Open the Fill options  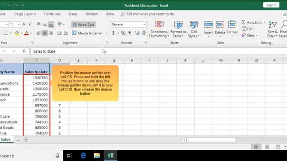[x=248, y=29]
